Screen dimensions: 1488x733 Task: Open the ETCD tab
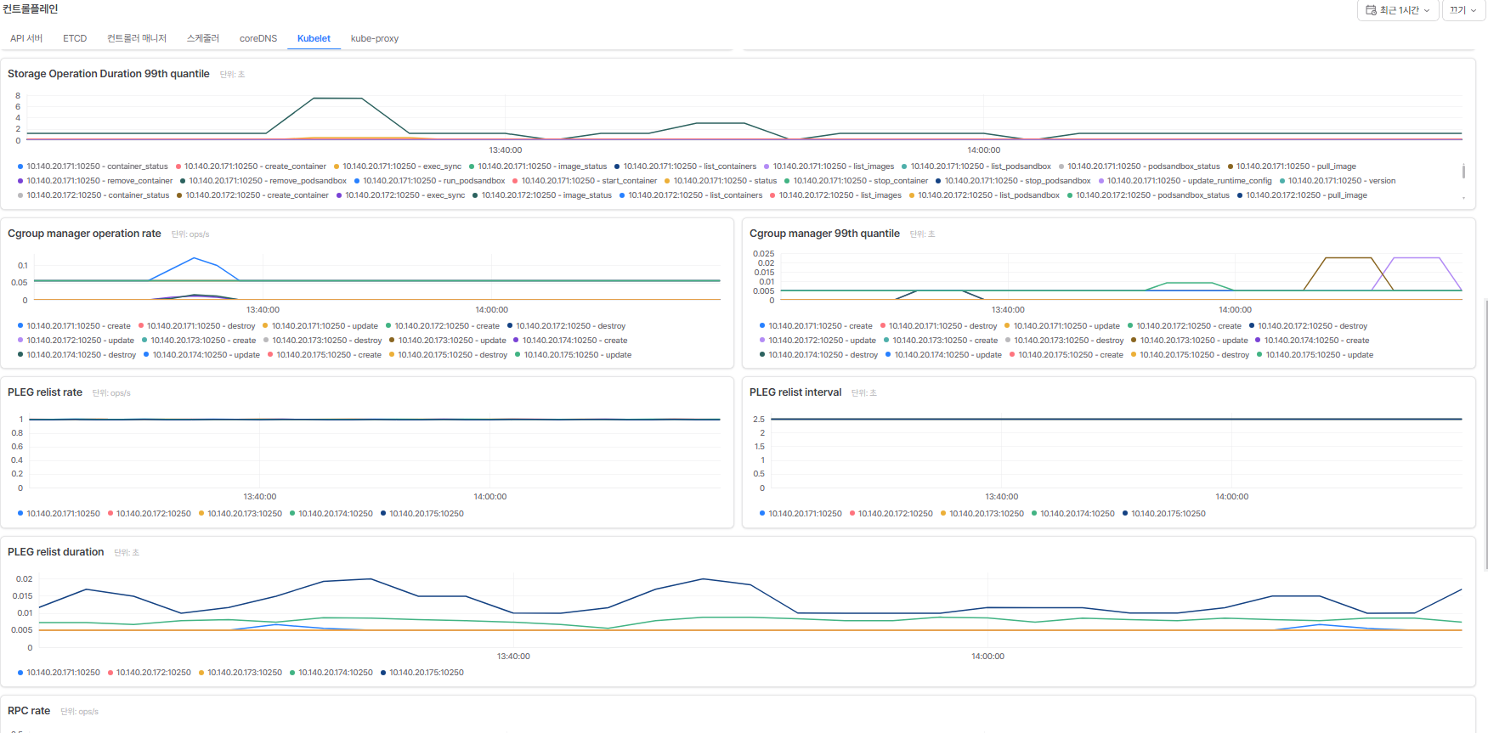click(x=75, y=38)
